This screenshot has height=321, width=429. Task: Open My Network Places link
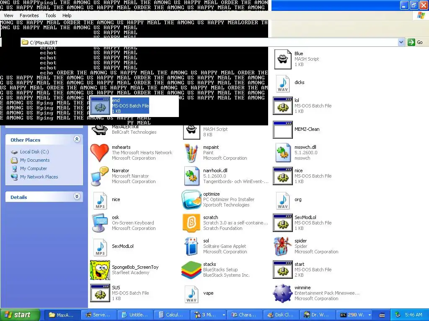tap(39, 177)
